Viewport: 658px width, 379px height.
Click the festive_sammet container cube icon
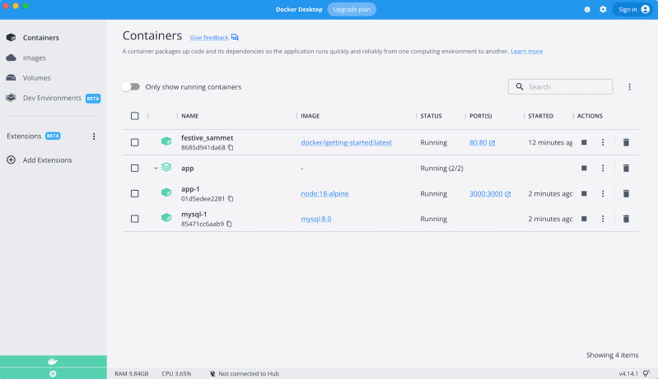pos(166,141)
